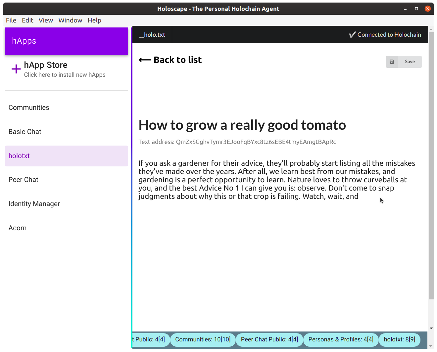Select Communities in the hApps list
The image size is (437, 352).
[67, 108]
